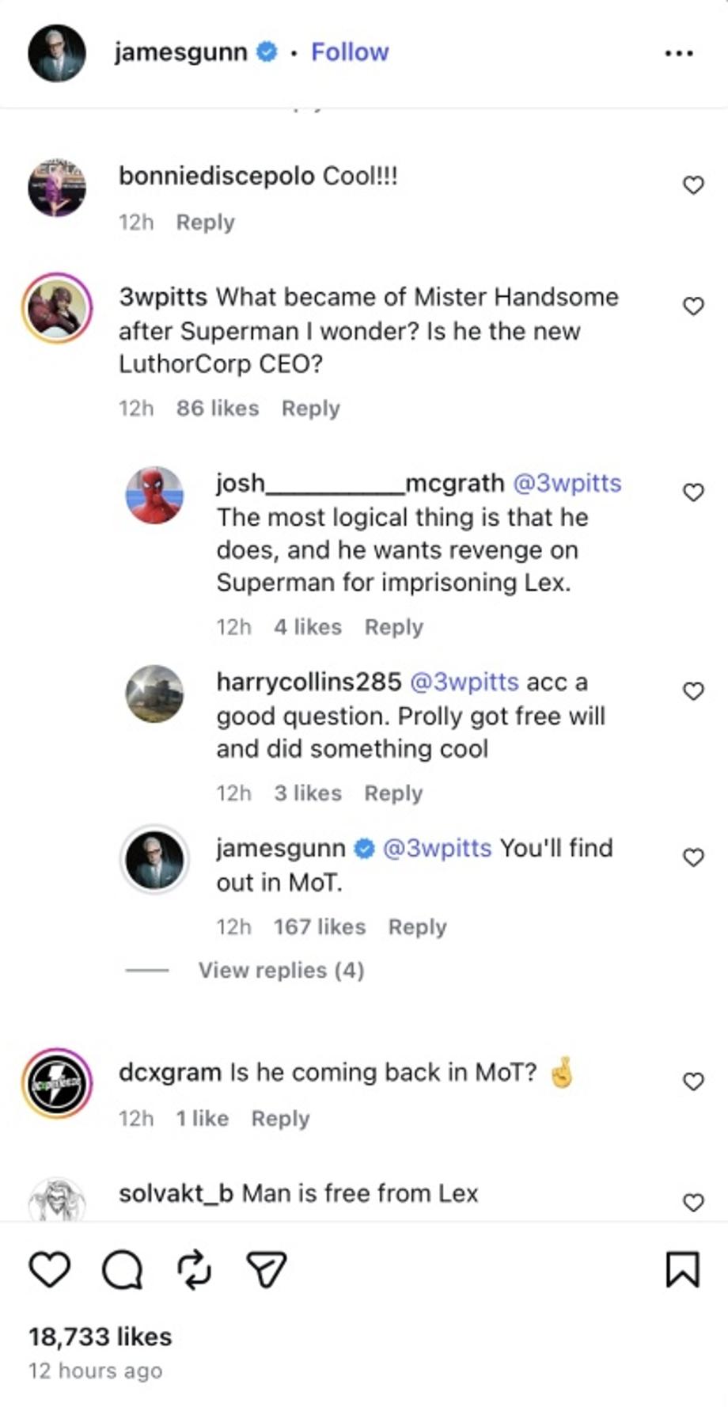The image size is (728, 1407).
Task: Like dcxgram's comment
Action: [x=693, y=1082]
